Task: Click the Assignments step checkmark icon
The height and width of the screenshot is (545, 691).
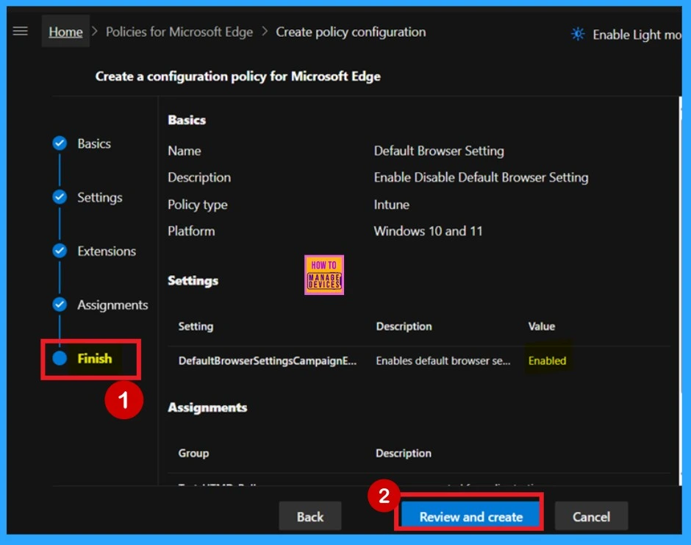Action: (60, 304)
